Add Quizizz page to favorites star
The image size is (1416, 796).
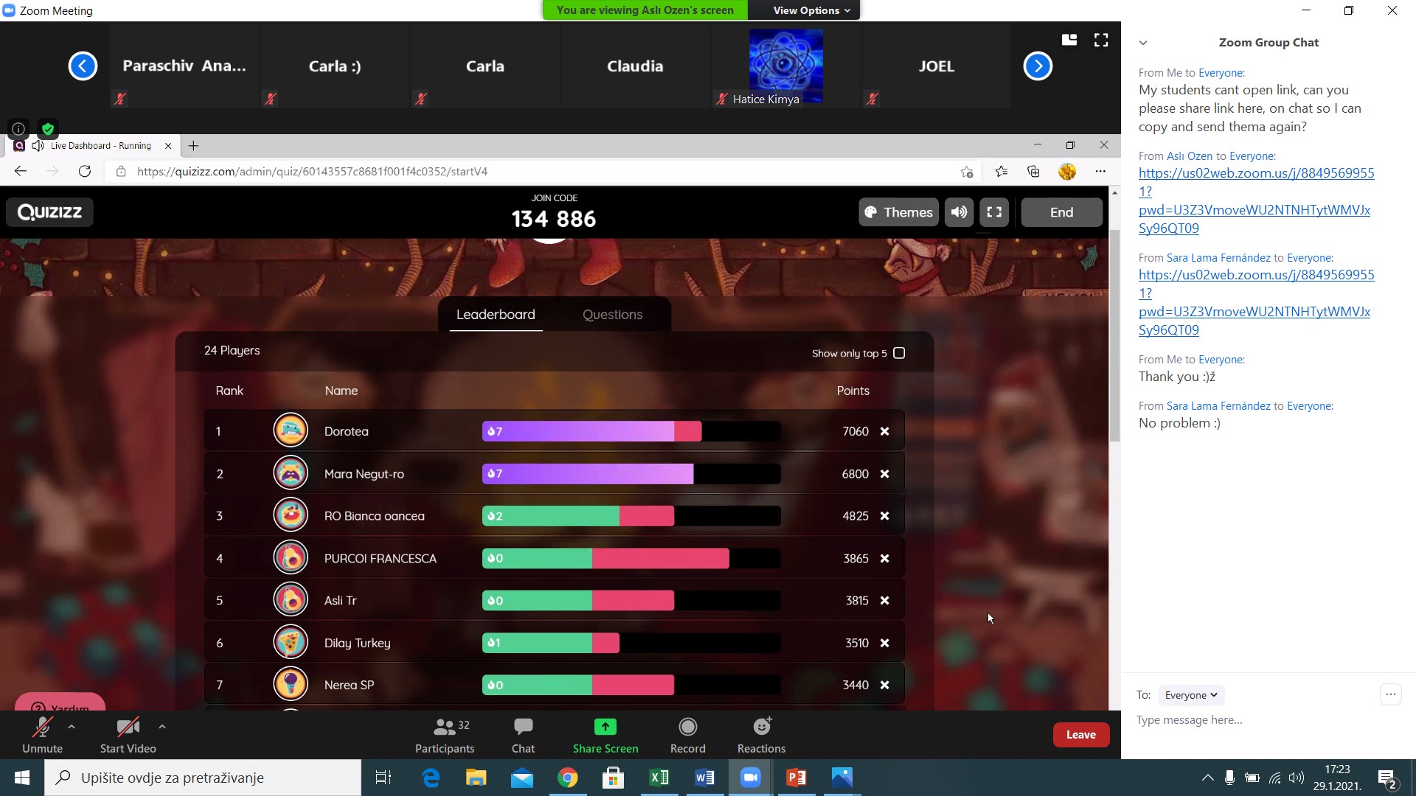967,172
